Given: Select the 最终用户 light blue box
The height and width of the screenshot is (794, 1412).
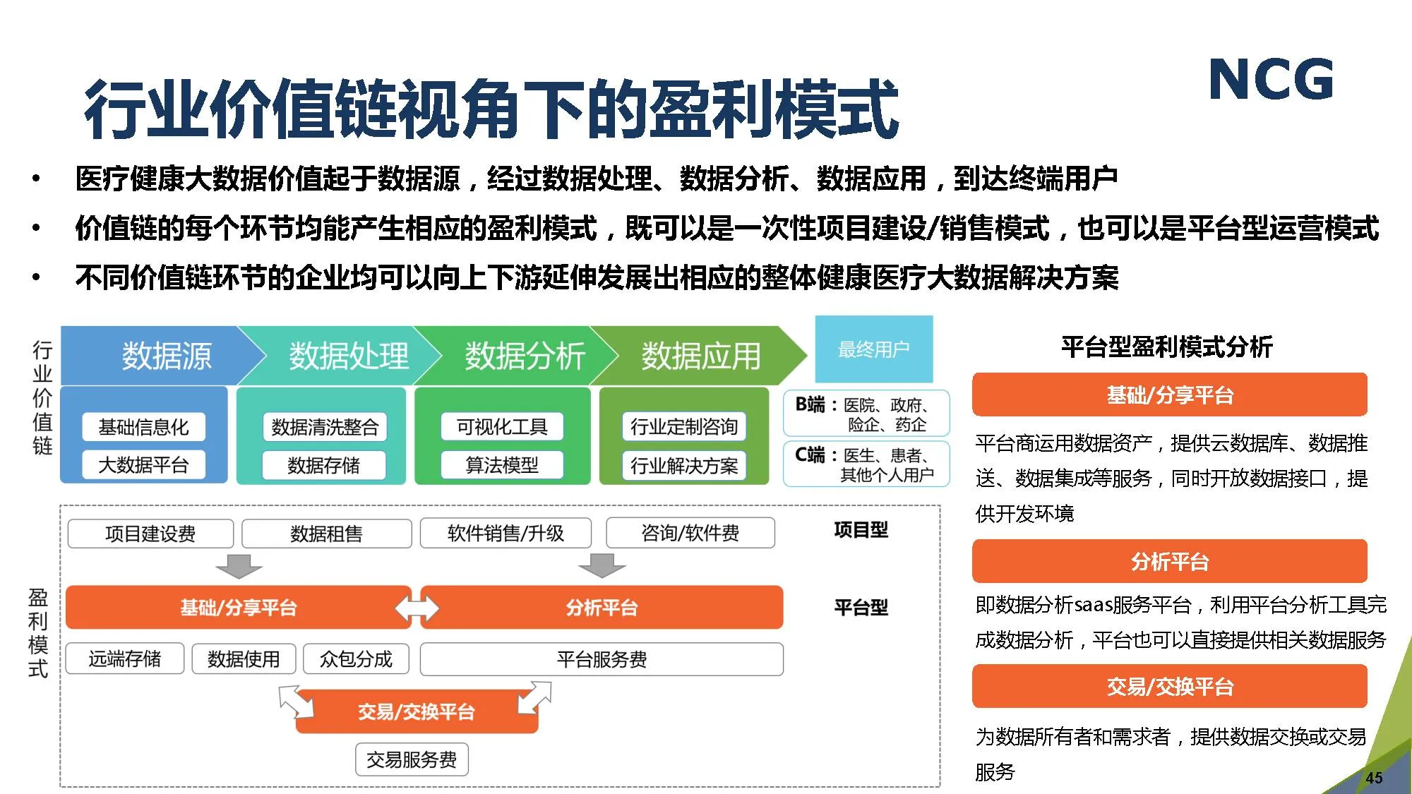Looking at the screenshot, I should (x=873, y=349).
